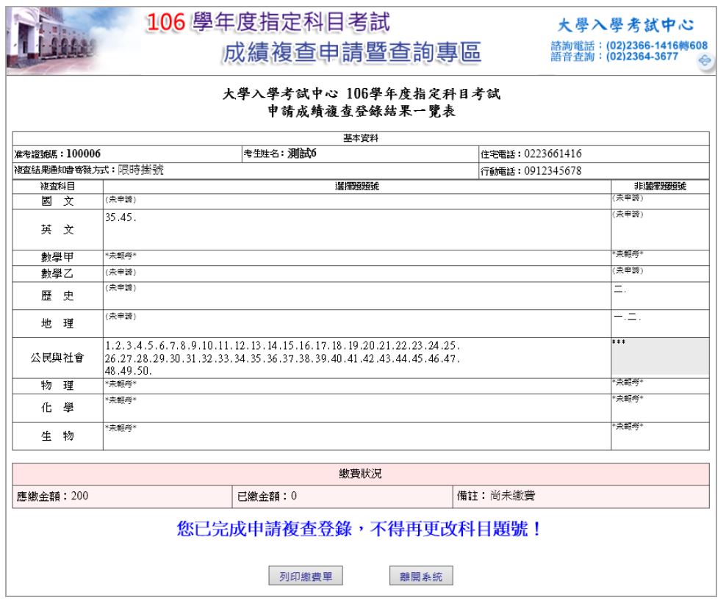Click the blue completion notice text

[x=359, y=529]
